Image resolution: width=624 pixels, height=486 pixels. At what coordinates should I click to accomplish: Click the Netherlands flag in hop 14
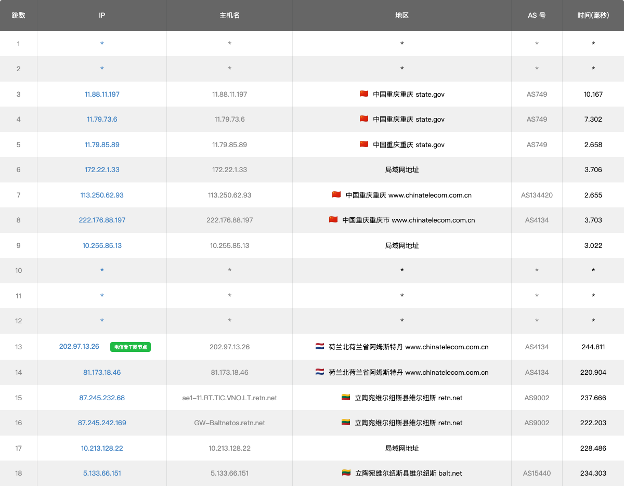[320, 372]
